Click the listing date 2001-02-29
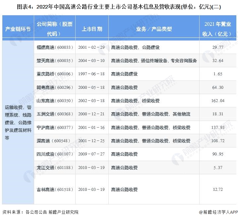 click(91, 47)
